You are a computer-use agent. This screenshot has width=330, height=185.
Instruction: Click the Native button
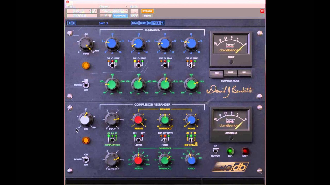click(x=147, y=16)
